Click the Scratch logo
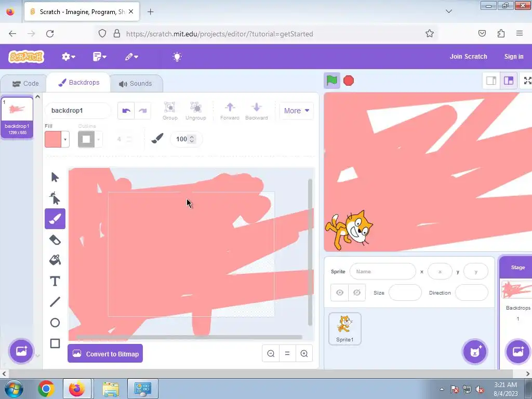Viewport: 532px width, 399px height. pyautogui.click(x=26, y=57)
